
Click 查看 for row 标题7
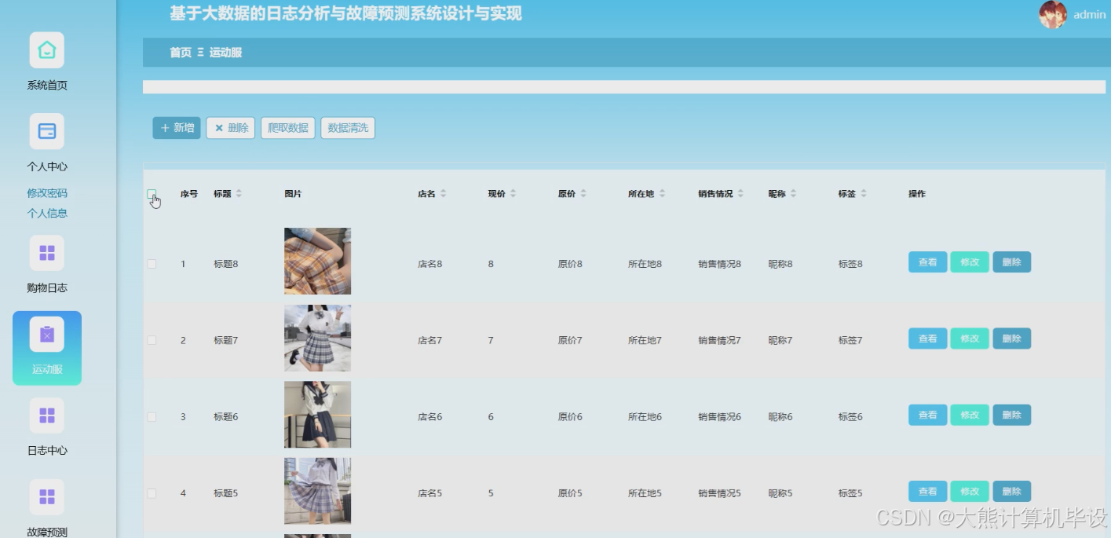(928, 339)
